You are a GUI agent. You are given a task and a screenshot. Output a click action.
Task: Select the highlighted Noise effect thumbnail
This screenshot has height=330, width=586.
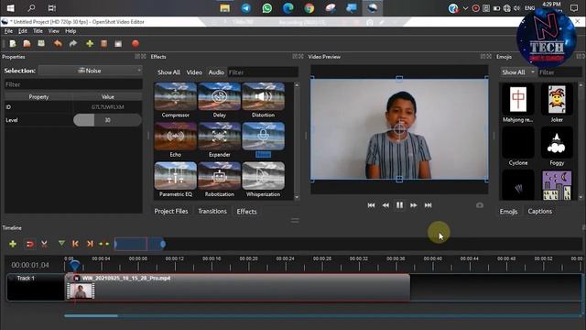263,137
